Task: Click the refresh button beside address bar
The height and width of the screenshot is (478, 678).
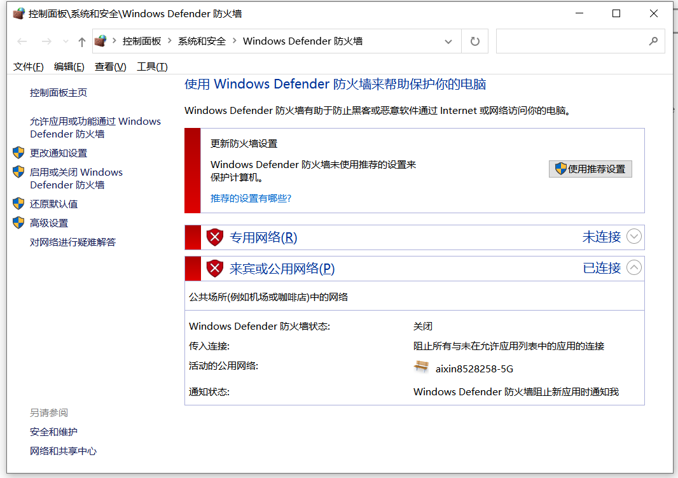Action: (474, 41)
